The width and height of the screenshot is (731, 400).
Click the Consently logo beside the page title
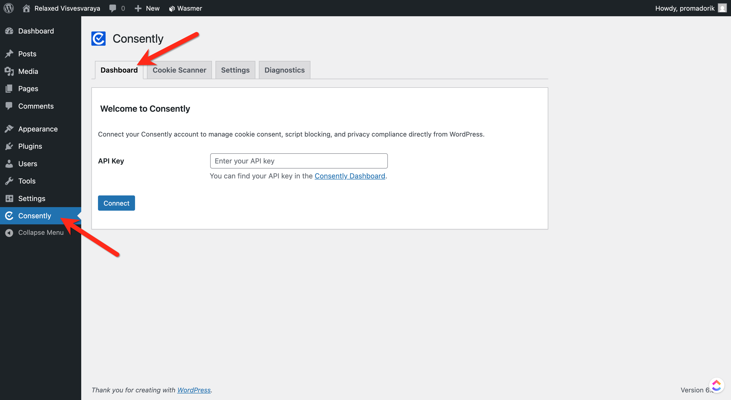pyautogui.click(x=98, y=39)
